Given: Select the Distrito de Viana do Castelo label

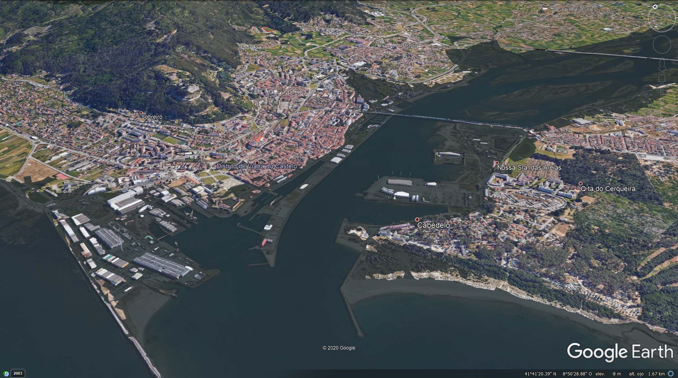Looking at the screenshot, I should [x=257, y=166].
